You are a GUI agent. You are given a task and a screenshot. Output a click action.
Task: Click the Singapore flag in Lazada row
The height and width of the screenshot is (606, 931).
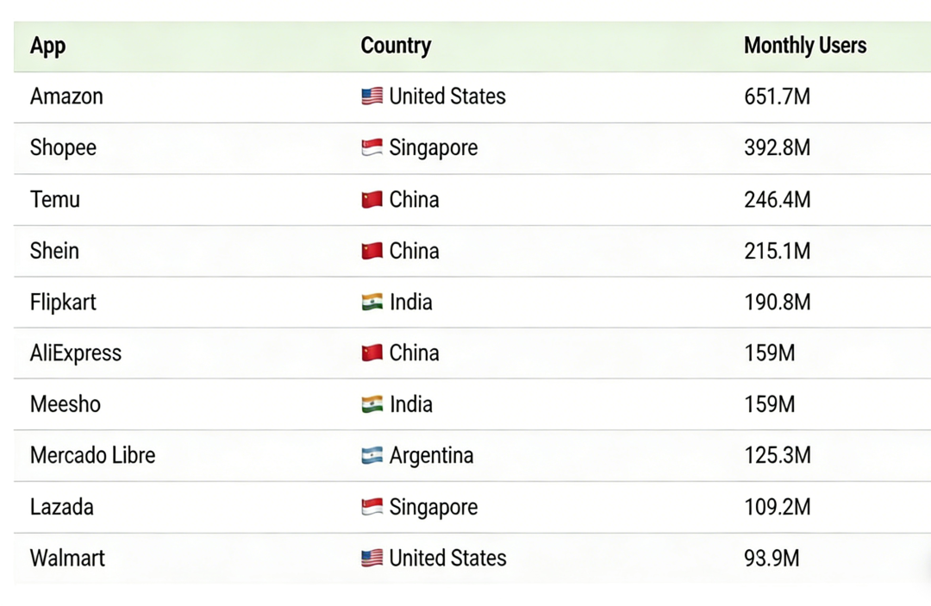point(372,508)
